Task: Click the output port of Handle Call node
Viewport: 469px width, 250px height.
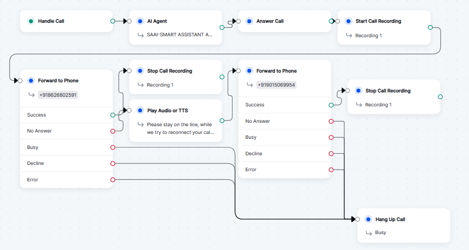Action: point(113,21)
